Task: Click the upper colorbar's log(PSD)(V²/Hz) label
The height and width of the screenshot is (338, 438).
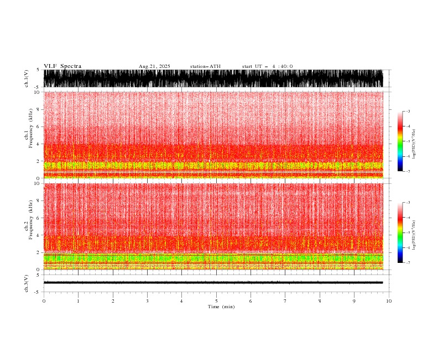Action: 414,144
